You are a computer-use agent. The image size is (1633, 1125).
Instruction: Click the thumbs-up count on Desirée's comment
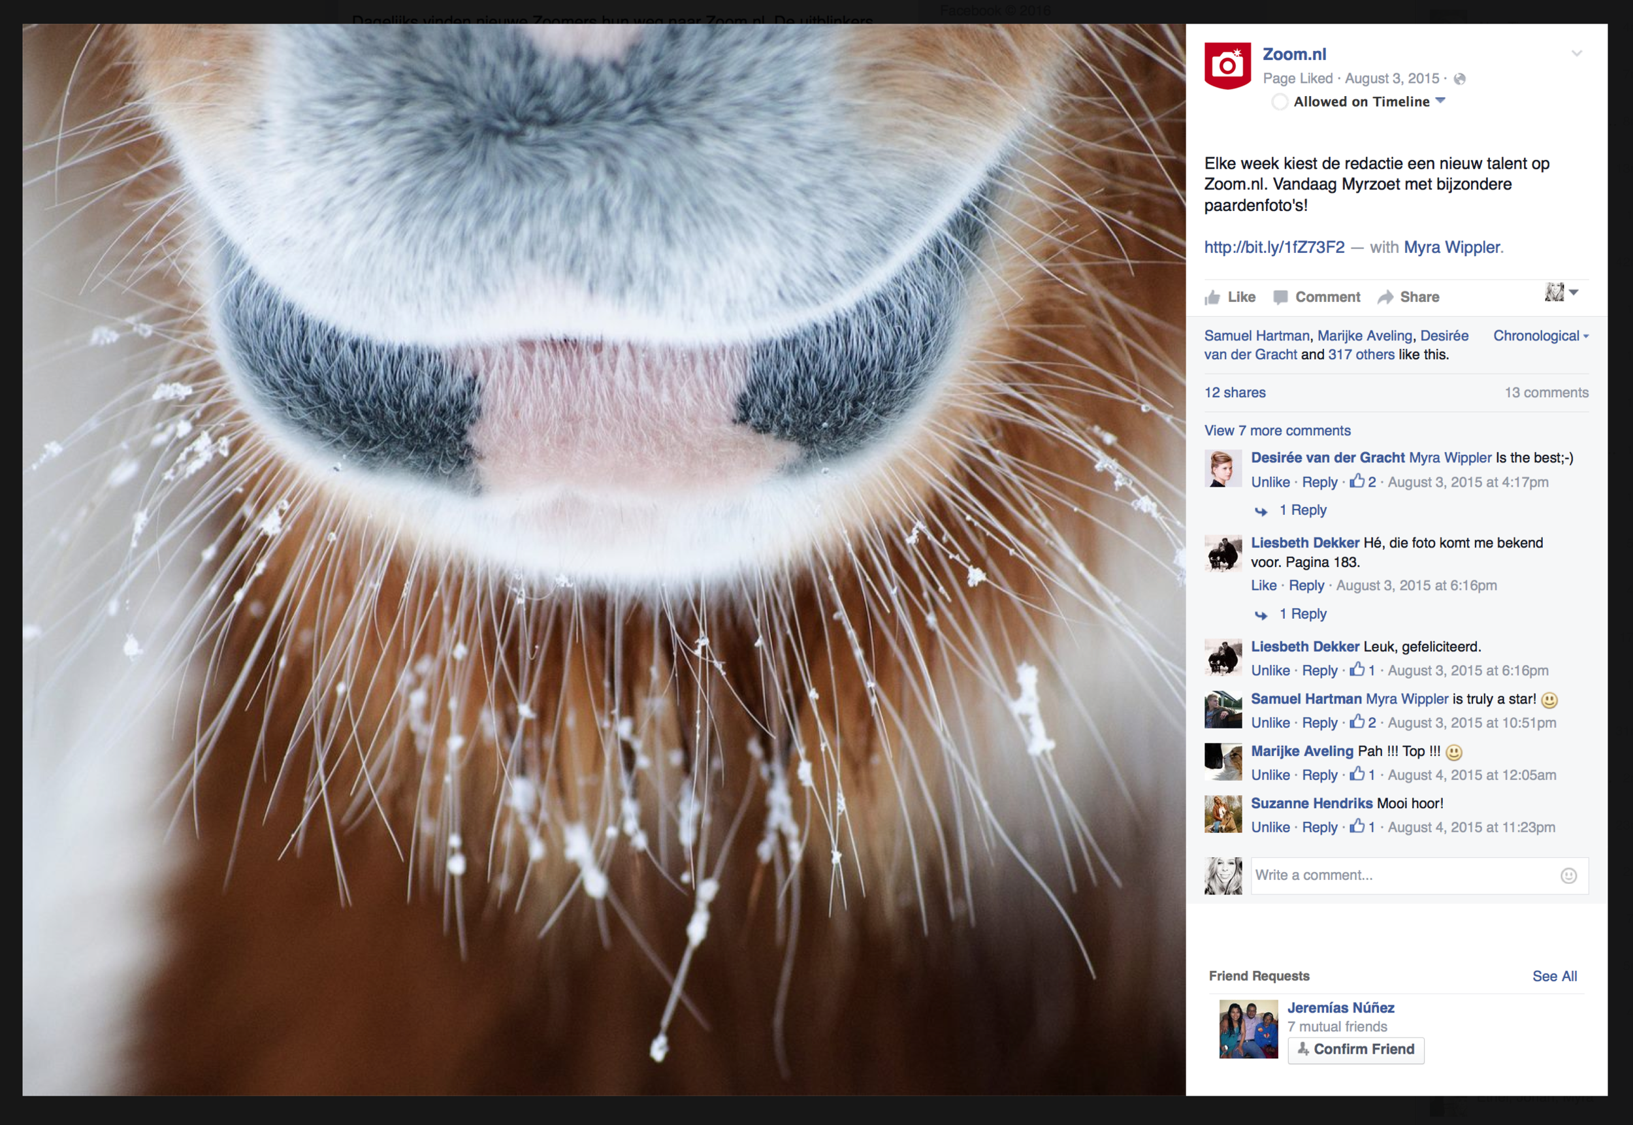(1363, 482)
